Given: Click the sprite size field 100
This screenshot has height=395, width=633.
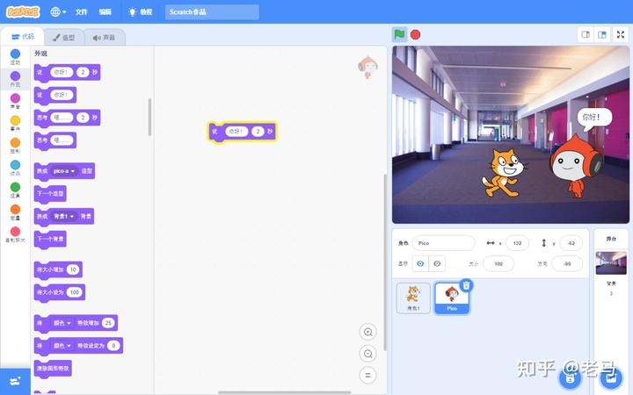Looking at the screenshot, I should coord(498,264).
